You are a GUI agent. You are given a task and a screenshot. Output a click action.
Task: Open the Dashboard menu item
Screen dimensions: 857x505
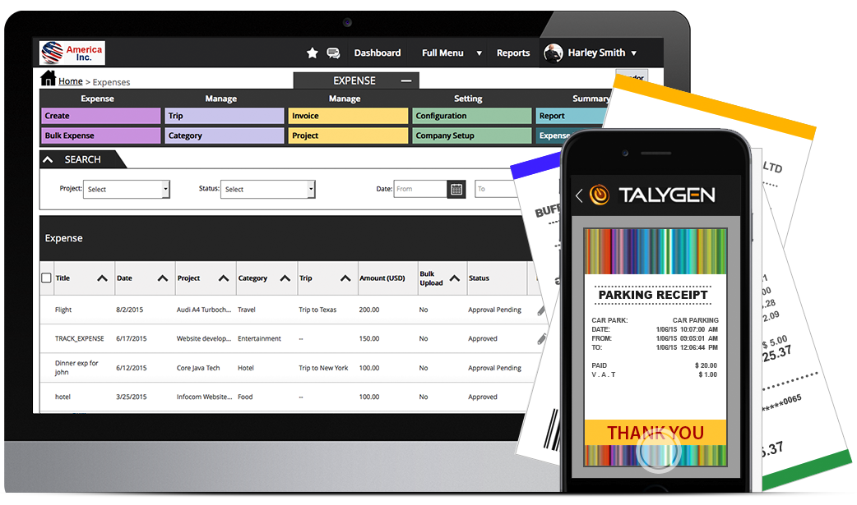pyautogui.click(x=378, y=53)
